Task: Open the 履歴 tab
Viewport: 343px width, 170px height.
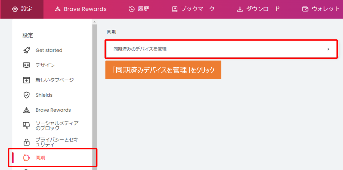Action: pos(139,9)
